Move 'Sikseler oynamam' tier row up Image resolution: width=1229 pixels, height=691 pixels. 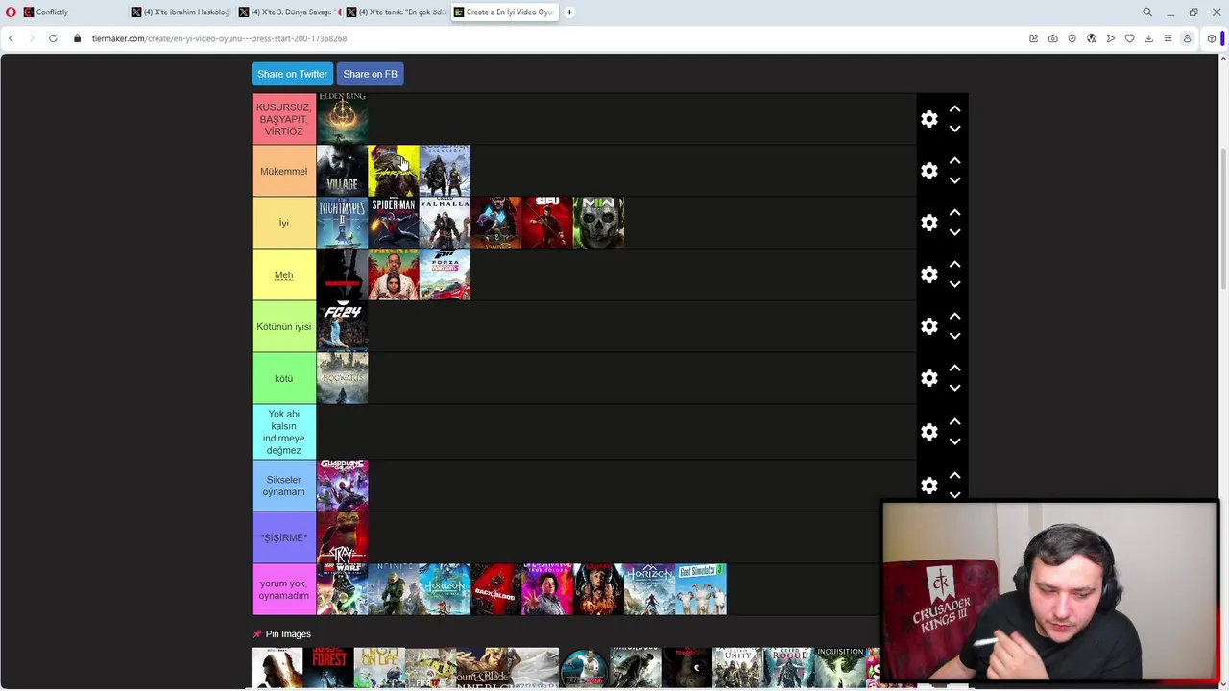[954, 476]
